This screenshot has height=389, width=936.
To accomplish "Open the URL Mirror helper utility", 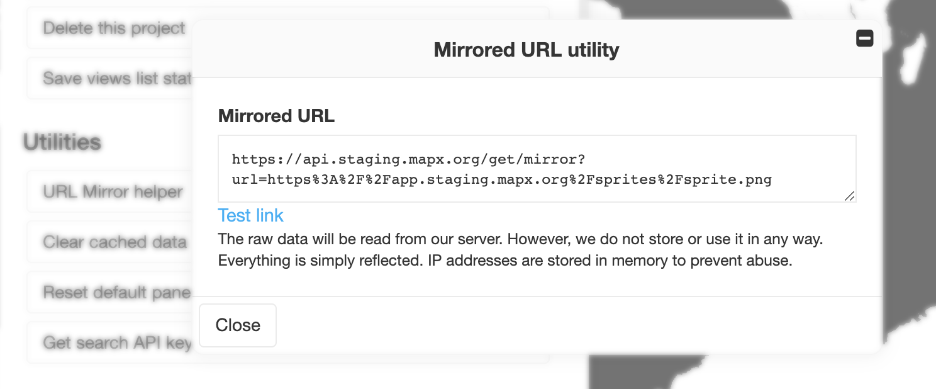I will [111, 191].
